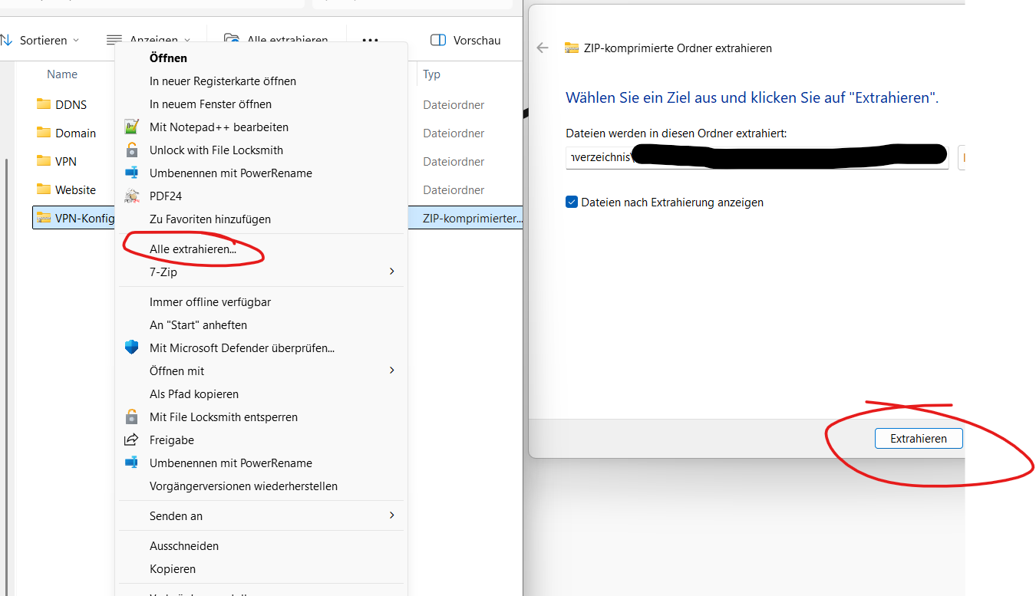Expand the Senden an submenu
Screen dimensions: 1036x596
[261, 515]
